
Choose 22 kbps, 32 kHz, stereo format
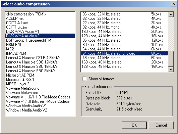coord(124,23)
